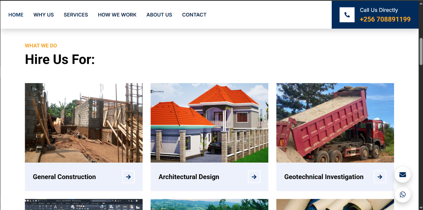Call the +256 708891199 phone number link
The image size is (423, 210).
point(385,20)
